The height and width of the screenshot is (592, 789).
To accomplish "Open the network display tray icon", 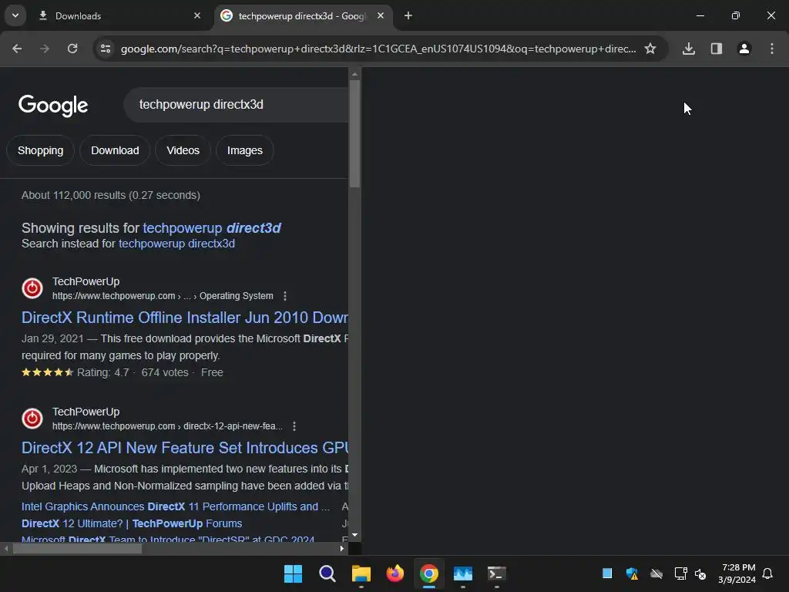I will pyautogui.click(x=681, y=573).
